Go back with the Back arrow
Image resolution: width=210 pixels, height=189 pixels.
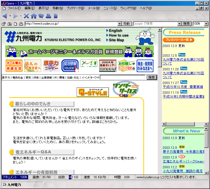(x=5, y=16)
